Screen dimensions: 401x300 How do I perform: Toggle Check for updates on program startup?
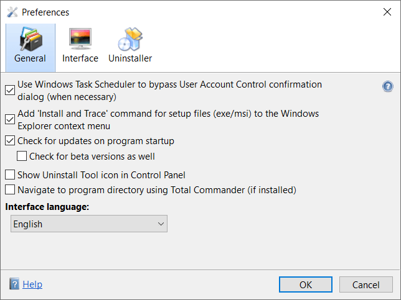pyautogui.click(x=10, y=141)
